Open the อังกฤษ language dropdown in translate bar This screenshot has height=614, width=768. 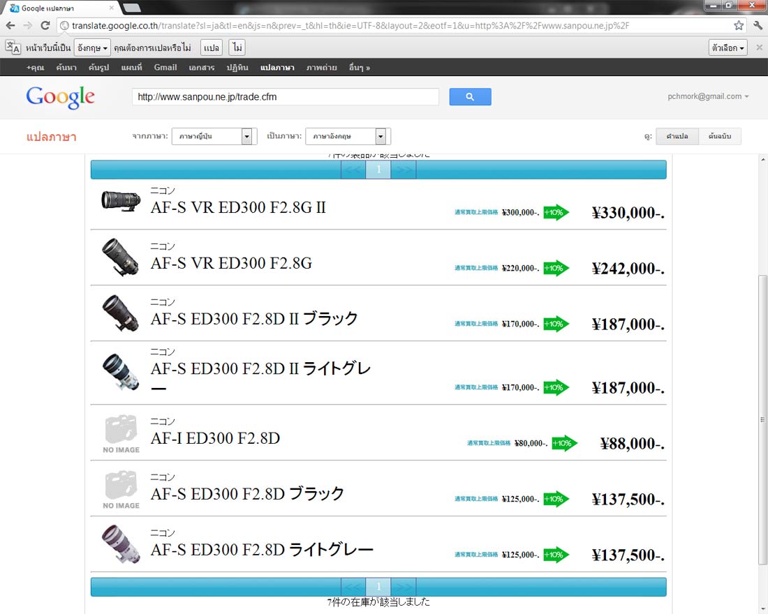92,47
